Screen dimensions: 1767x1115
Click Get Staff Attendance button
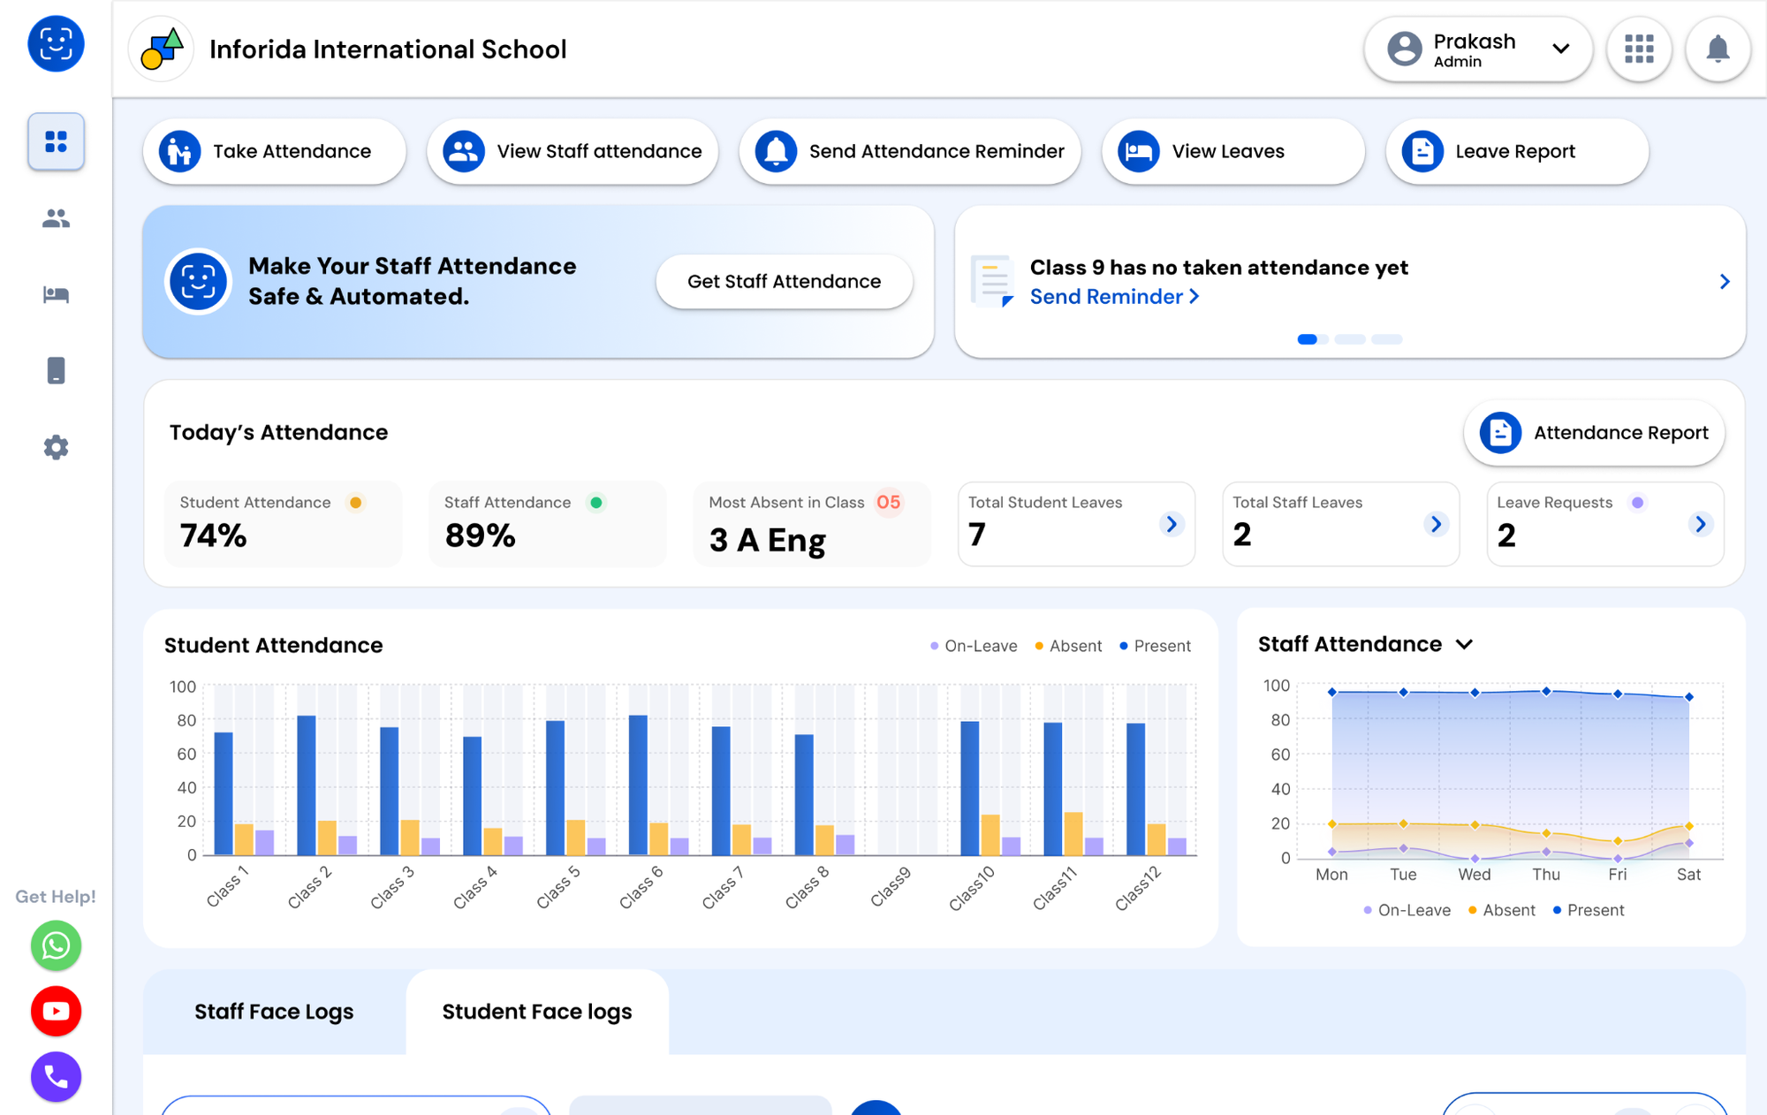point(784,281)
